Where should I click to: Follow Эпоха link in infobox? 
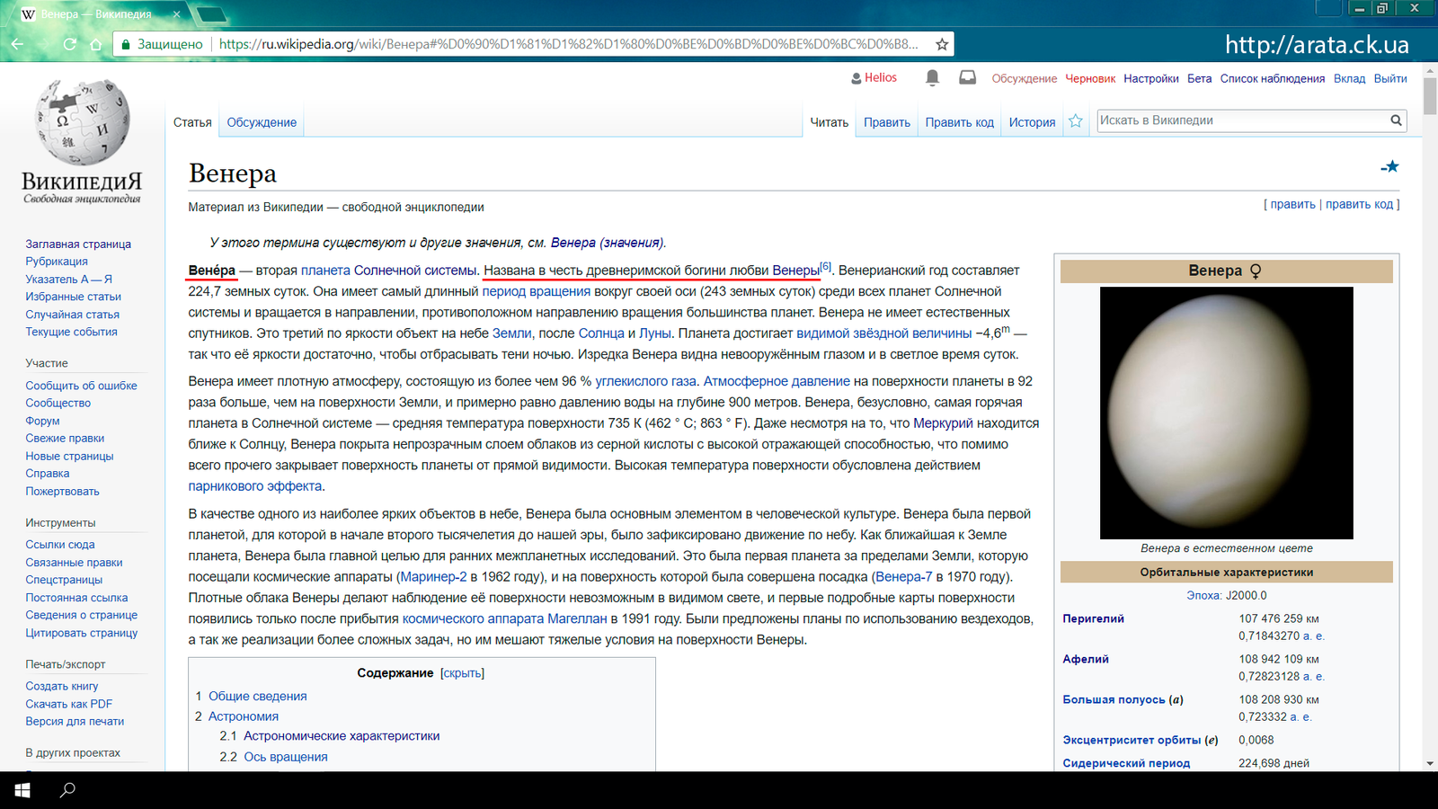(1203, 596)
